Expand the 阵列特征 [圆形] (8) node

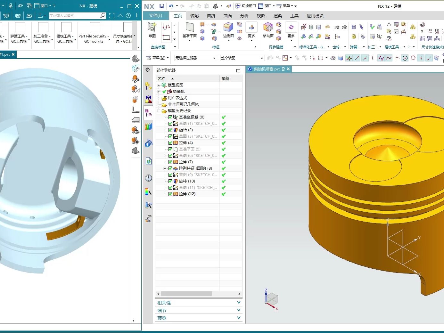pos(165,168)
